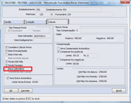Toggle Considera Cálculo Ponto checkbox
The image size is (131, 103).
click(7, 47)
